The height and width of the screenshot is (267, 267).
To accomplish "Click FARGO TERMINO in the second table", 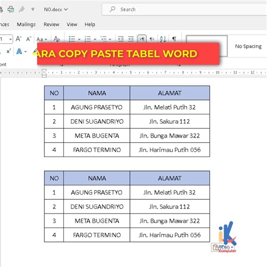I will coord(97,235).
